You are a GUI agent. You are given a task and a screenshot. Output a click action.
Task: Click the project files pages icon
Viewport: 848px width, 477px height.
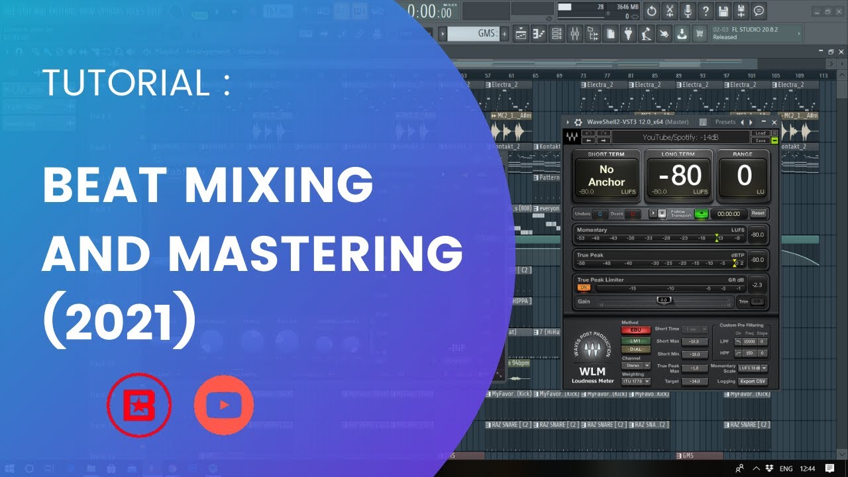pos(611,33)
